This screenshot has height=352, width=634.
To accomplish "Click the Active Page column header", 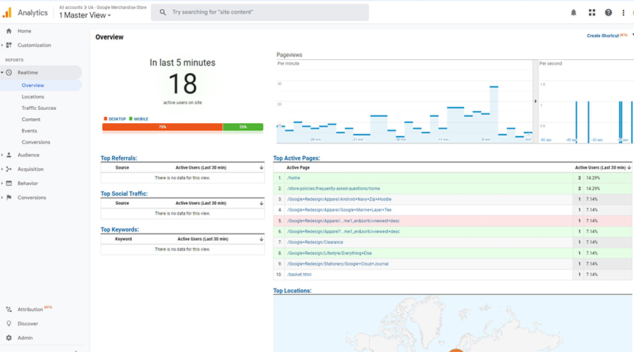I will (x=298, y=168).
